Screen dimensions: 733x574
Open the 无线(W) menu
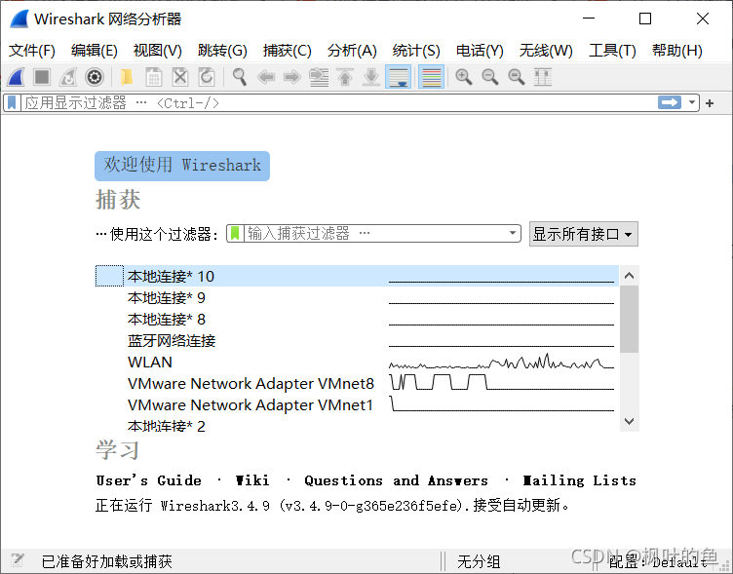(546, 51)
